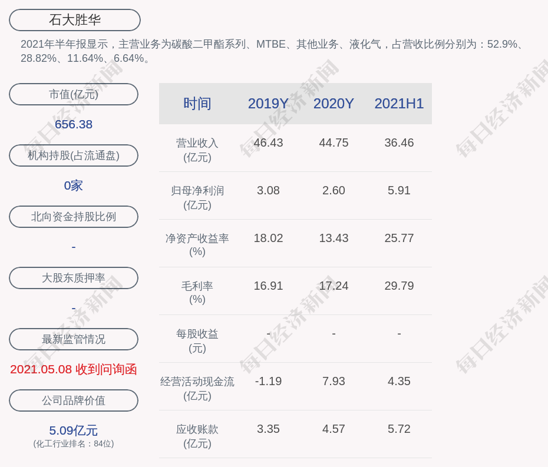548x467 pixels.
Task: Open the 最新监管情况 label
Action: (x=74, y=339)
